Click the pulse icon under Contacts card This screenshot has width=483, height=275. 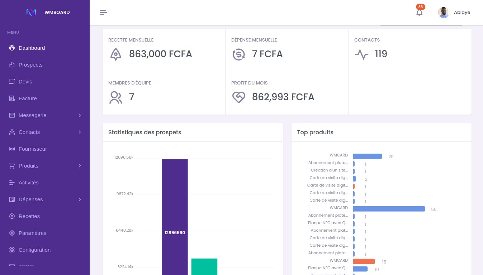pos(361,54)
